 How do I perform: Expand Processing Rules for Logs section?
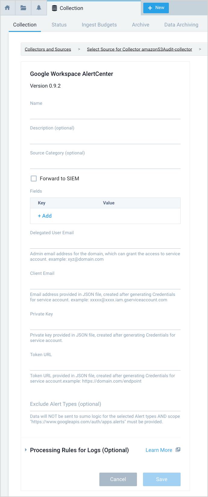(26, 450)
